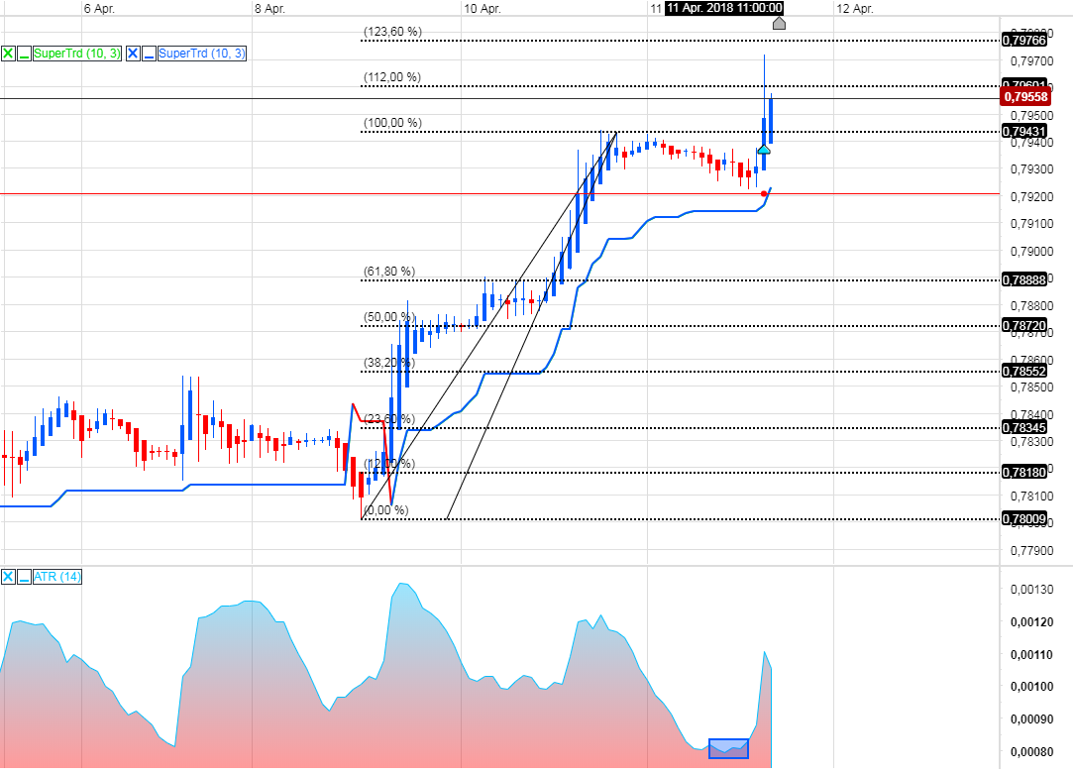The height and width of the screenshot is (774, 1073).
Task: Toggle the ATR indicator visibility
Action: click(x=8, y=577)
